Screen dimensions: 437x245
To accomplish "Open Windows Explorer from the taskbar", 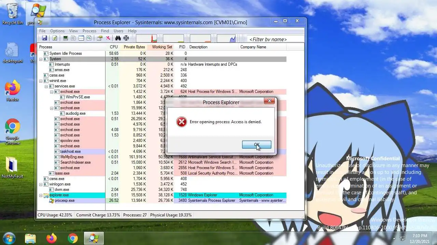I will (30, 238).
